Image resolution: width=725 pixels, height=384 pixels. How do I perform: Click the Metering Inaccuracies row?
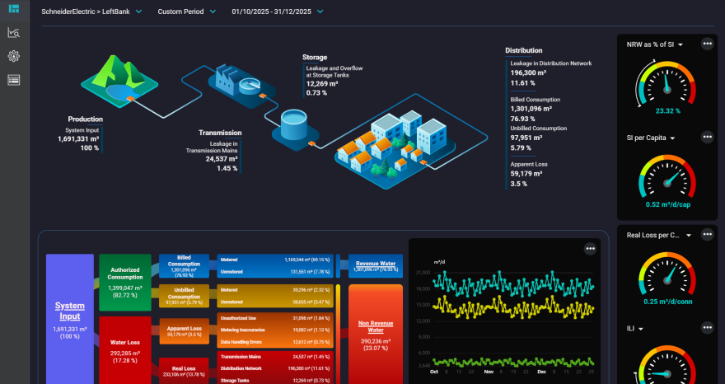pyautogui.click(x=275, y=330)
